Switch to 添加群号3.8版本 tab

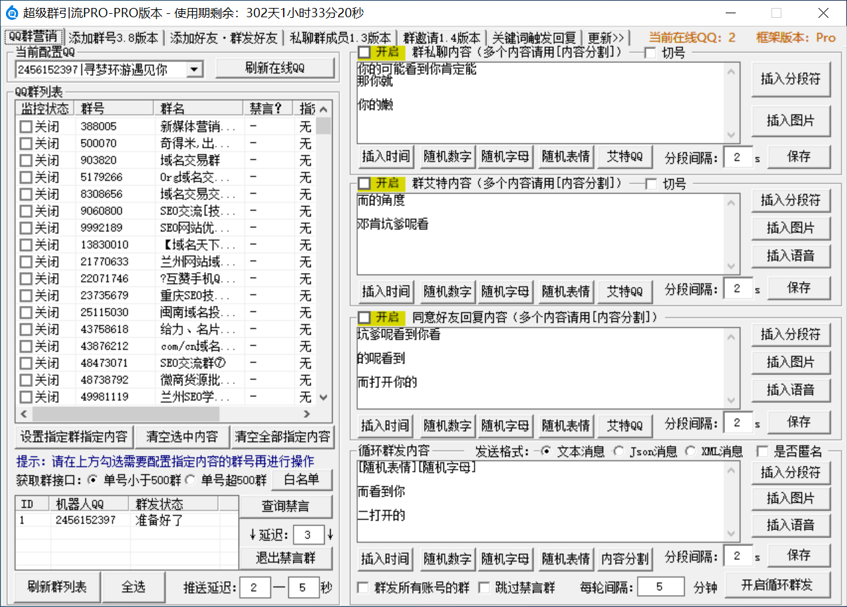point(113,38)
